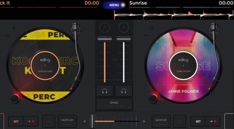This screenshot has height=129, width=234.
Task: Click right deck SET cue button
Action: [x=198, y=121]
